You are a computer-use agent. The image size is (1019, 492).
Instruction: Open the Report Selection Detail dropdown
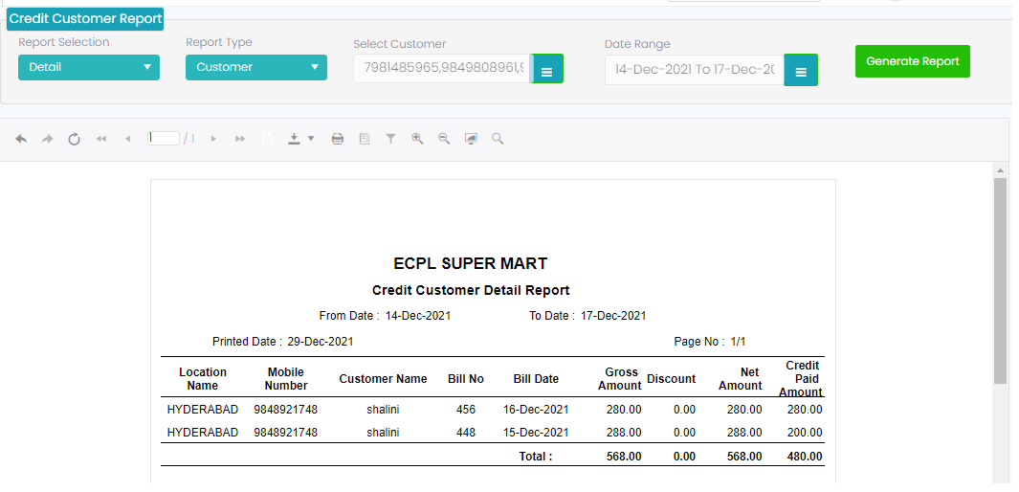point(89,67)
